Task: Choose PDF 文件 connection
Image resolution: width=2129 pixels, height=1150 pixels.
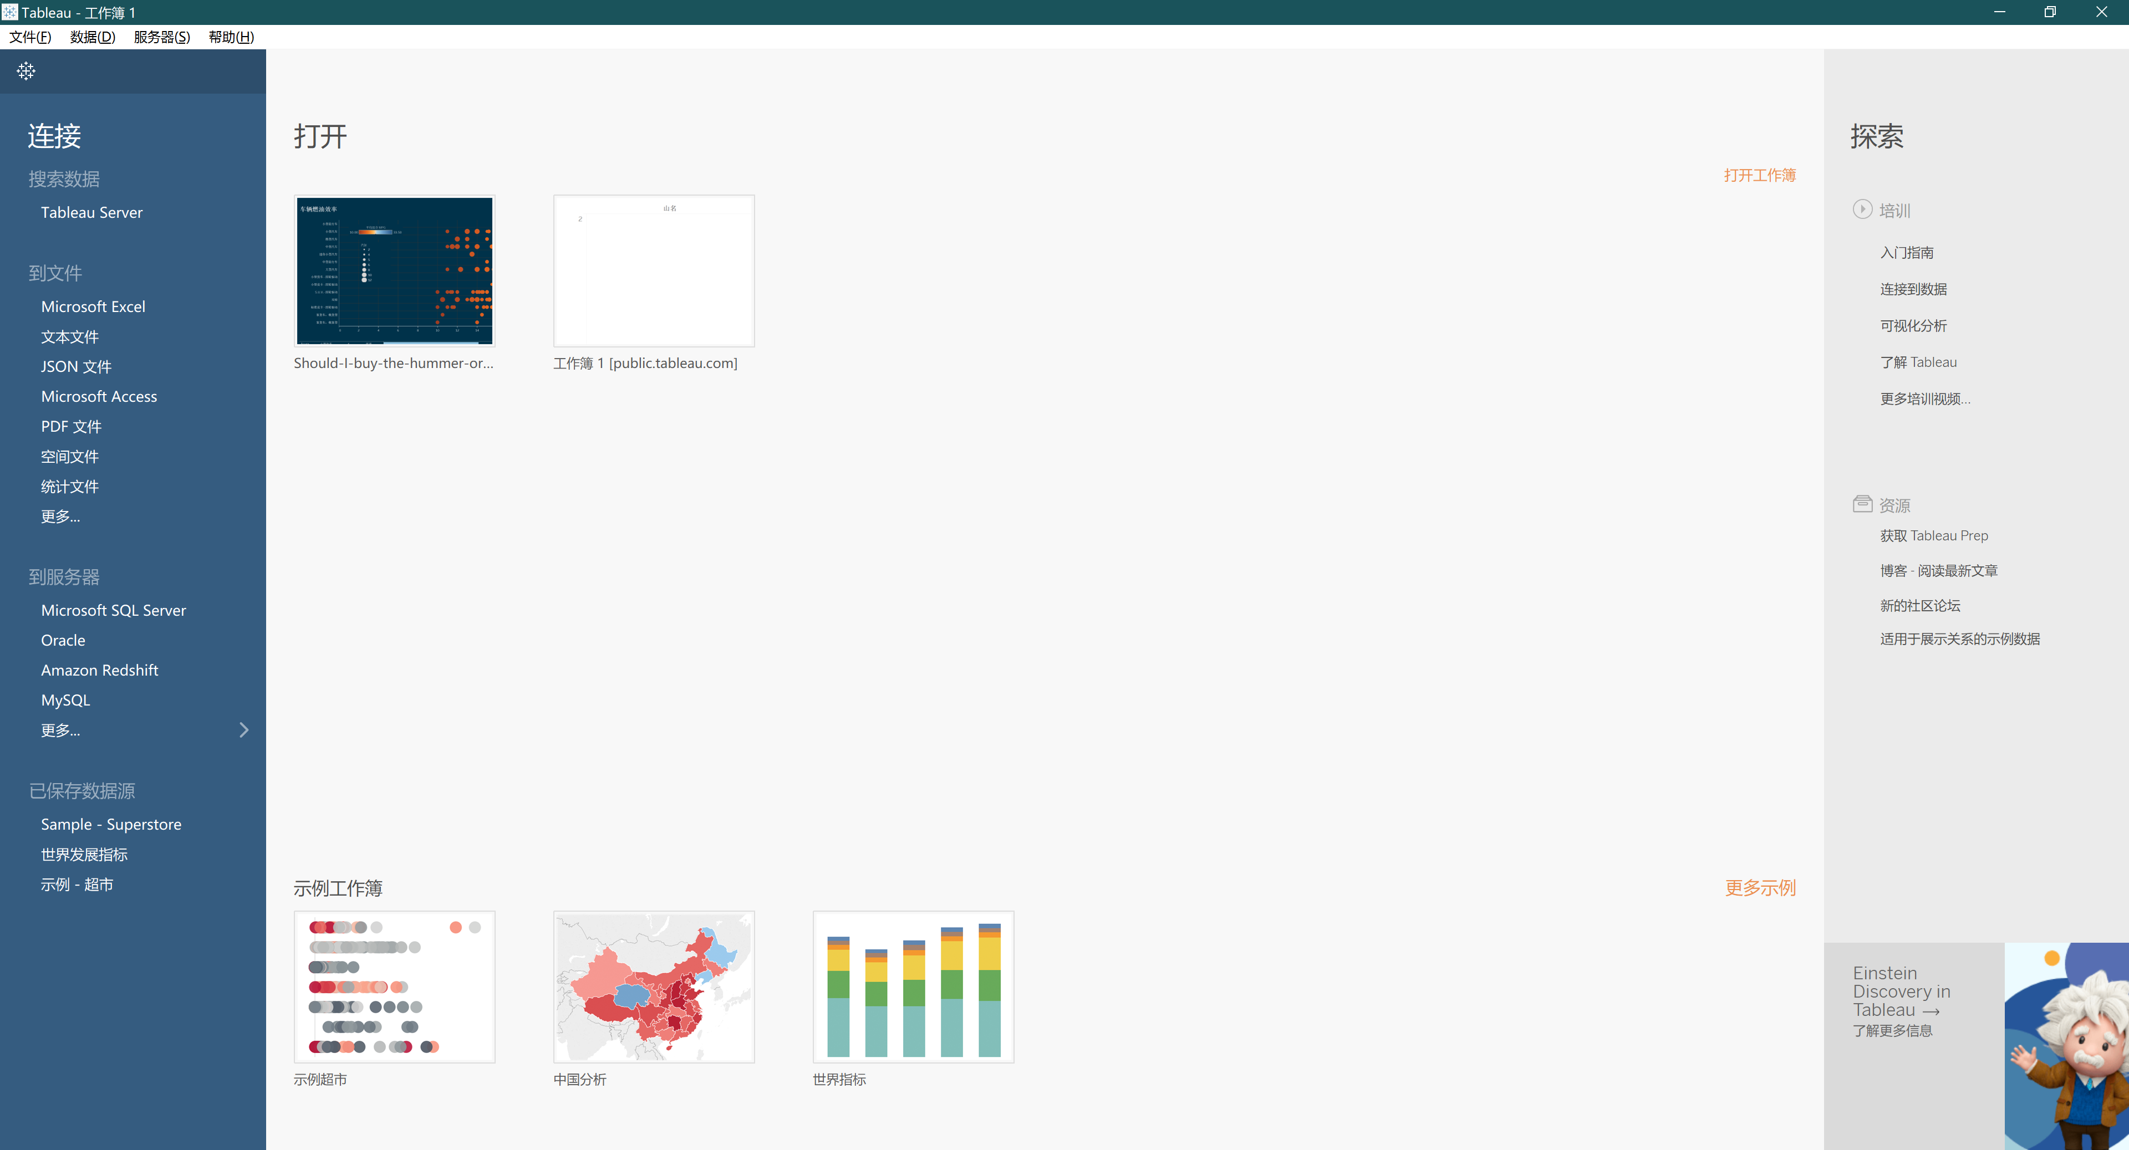Action: [x=71, y=426]
